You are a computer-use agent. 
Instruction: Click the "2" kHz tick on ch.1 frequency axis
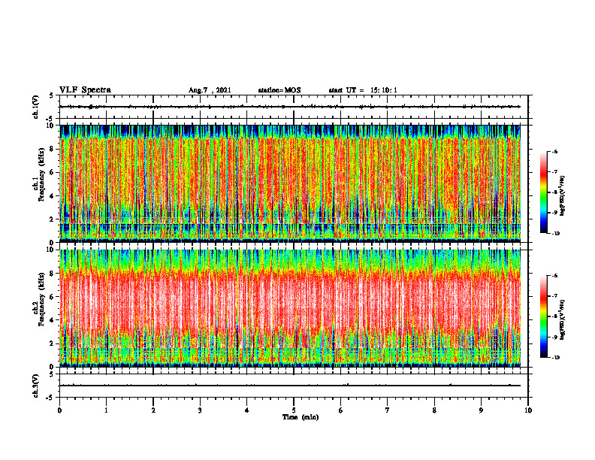[52, 219]
